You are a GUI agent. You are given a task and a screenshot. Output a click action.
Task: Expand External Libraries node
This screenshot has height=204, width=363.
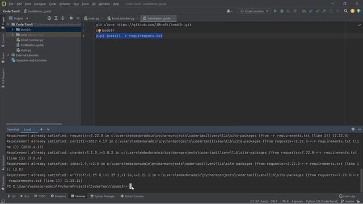pos(8,55)
